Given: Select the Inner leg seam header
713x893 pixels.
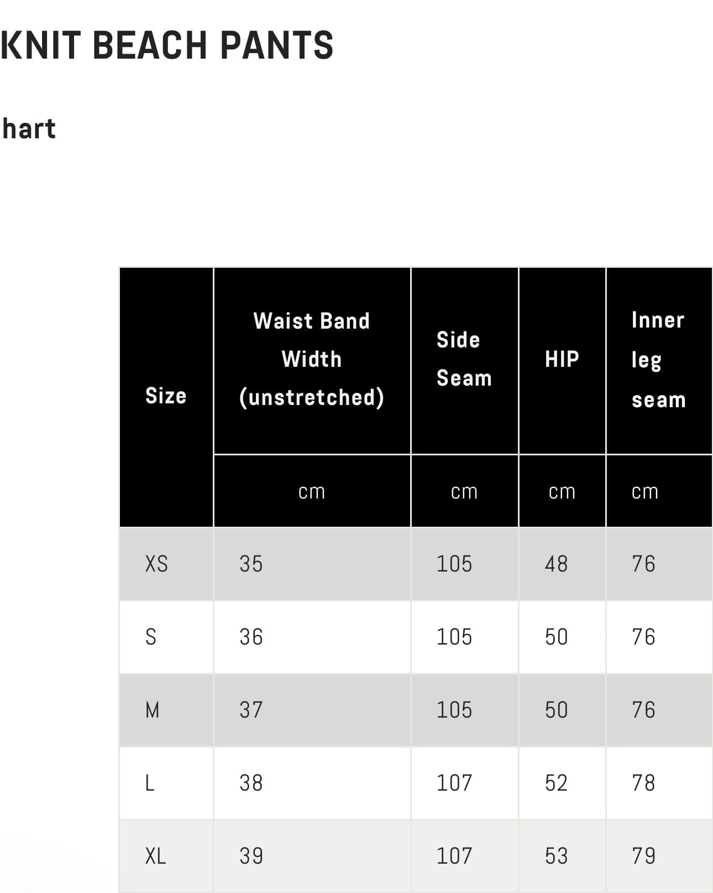Looking at the screenshot, I should 658,360.
